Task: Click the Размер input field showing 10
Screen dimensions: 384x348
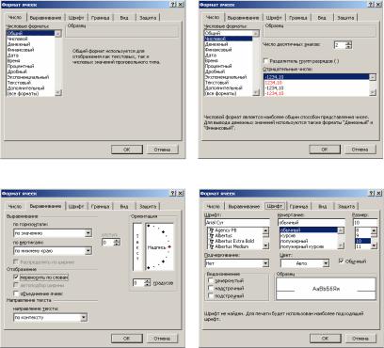Action: click(365, 222)
